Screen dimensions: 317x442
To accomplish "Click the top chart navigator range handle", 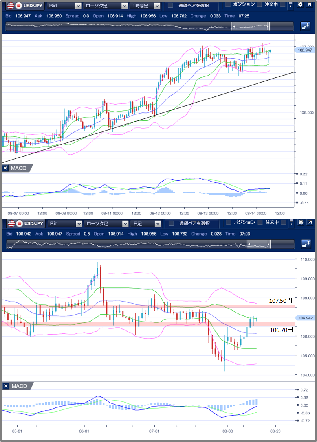I will (x=269, y=26).
